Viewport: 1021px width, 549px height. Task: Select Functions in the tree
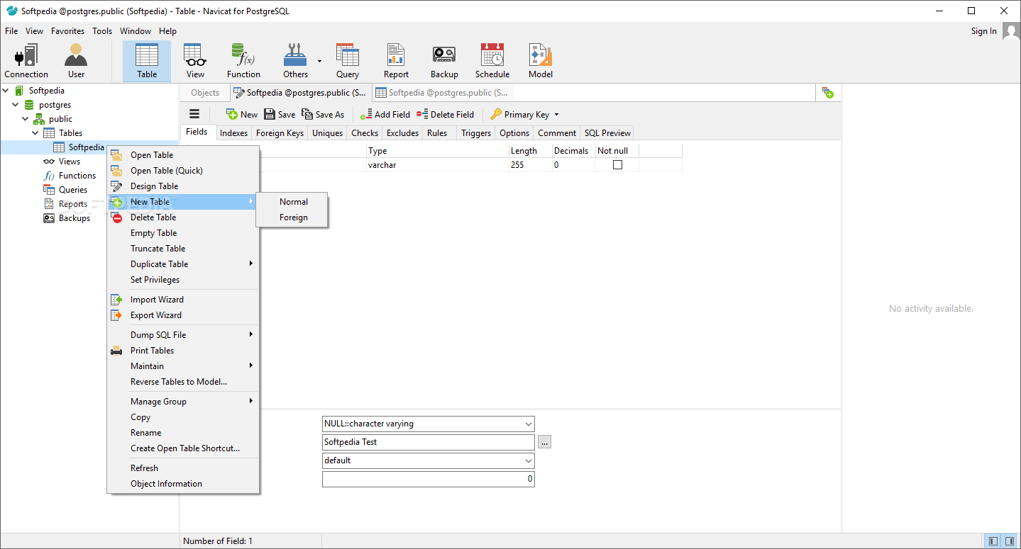click(77, 176)
